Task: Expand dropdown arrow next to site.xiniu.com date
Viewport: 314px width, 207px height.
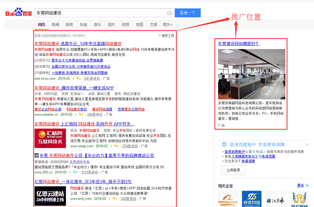Action: point(73,79)
